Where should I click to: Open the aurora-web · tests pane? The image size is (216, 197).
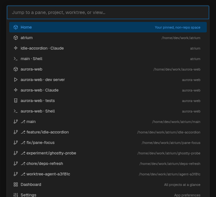108,101
